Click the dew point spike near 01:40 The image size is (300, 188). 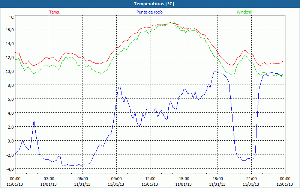pos(34,120)
